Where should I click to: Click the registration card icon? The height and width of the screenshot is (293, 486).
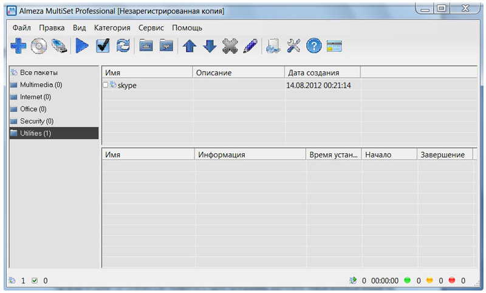coord(334,46)
